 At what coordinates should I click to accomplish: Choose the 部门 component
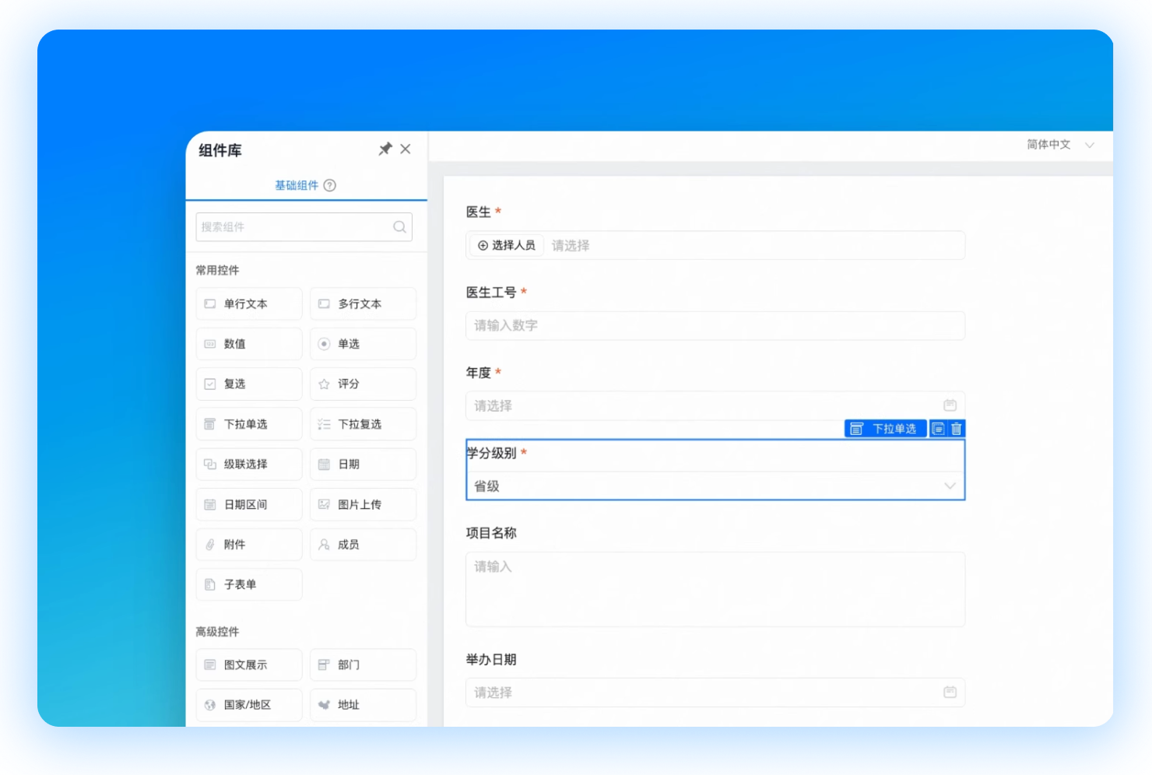click(363, 665)
